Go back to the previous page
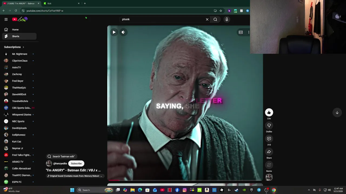346x194 pixels. click(4, 11)
